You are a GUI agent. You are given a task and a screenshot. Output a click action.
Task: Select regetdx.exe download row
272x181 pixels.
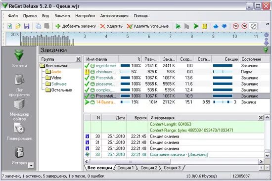pos(177,66)
